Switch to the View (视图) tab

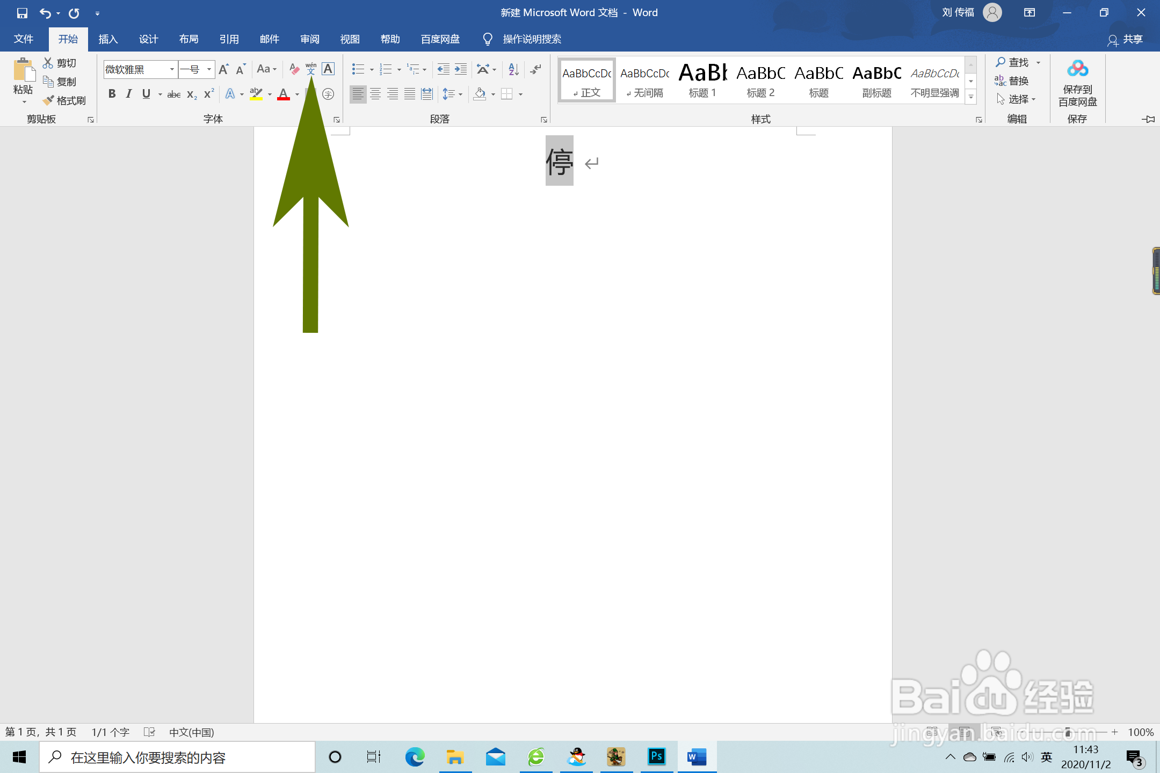(350, 39)
